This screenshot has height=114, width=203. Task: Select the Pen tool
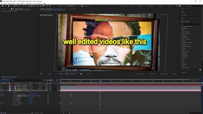[32, 6]
